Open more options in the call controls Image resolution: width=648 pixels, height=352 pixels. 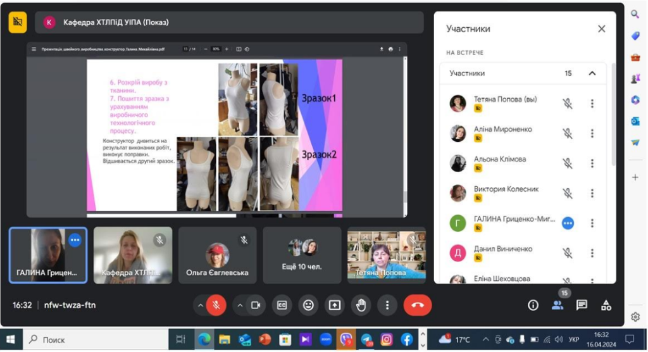pos(387,305)
